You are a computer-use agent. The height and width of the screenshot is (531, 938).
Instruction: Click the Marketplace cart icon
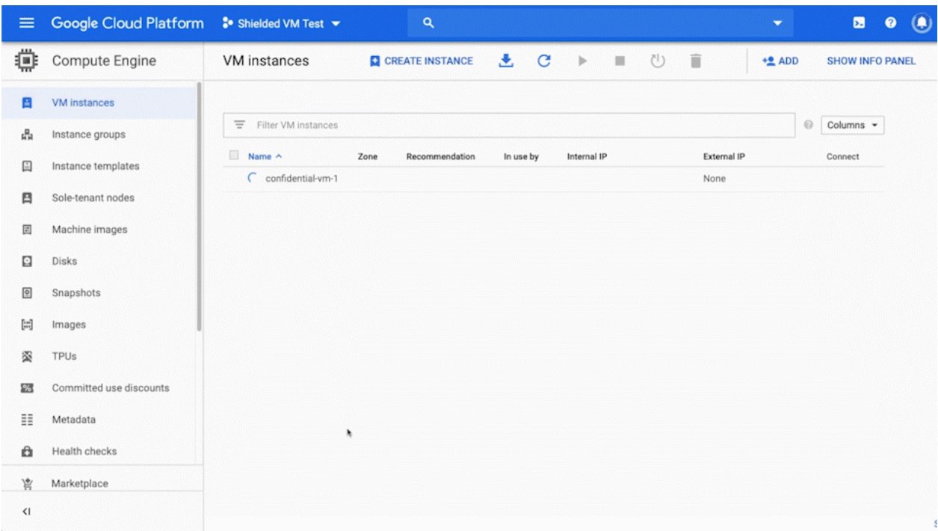(x=26, y=483)
